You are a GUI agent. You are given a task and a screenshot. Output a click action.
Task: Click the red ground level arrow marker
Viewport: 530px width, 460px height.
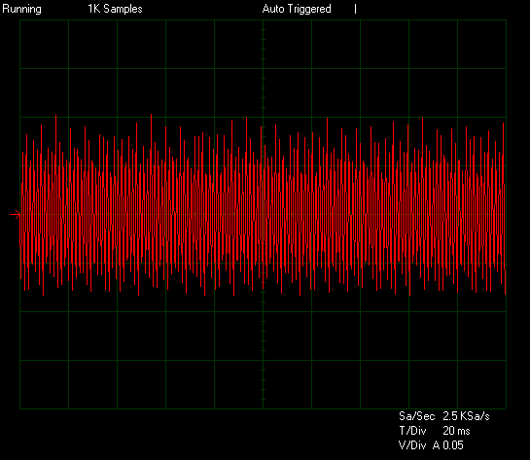(15, 215)
